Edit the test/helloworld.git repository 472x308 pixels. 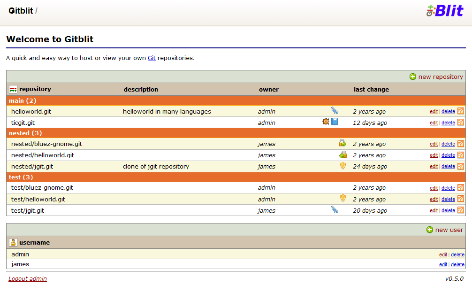[x=434, y=199]
